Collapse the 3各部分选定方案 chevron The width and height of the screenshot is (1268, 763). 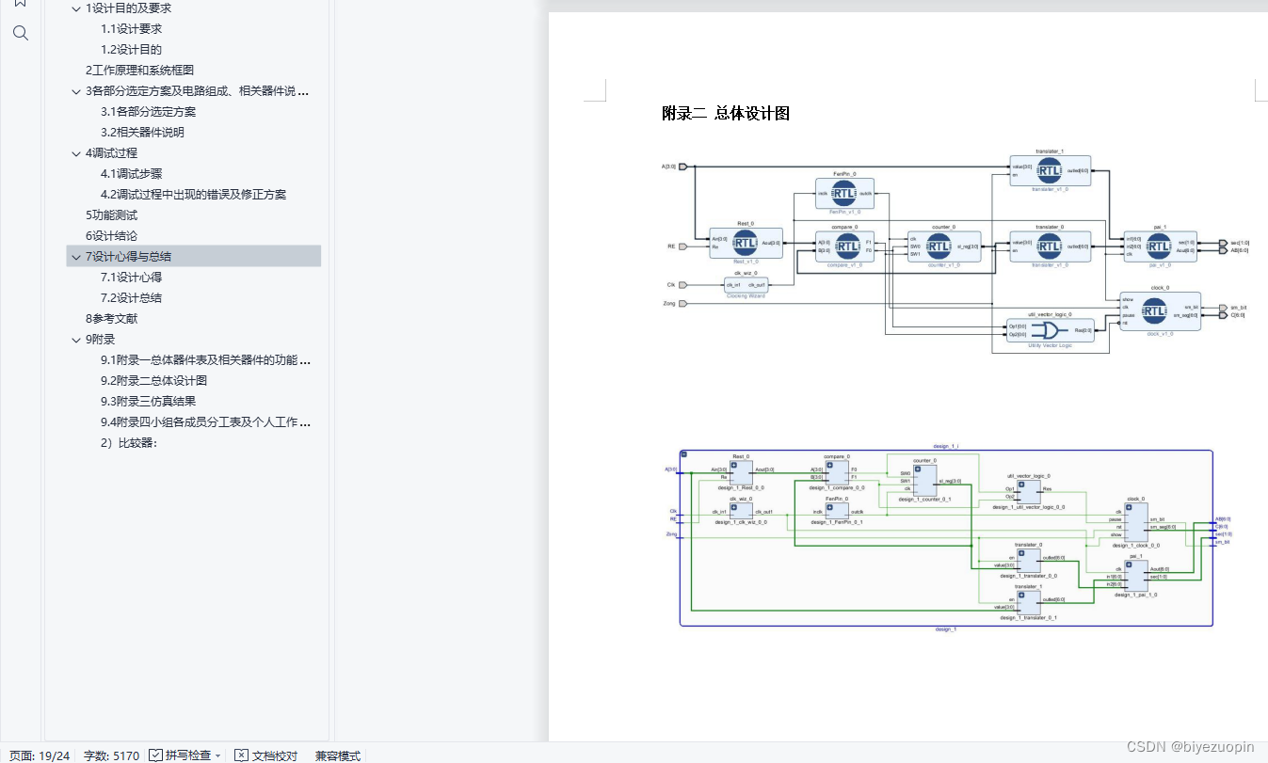[x=75, y=91]
